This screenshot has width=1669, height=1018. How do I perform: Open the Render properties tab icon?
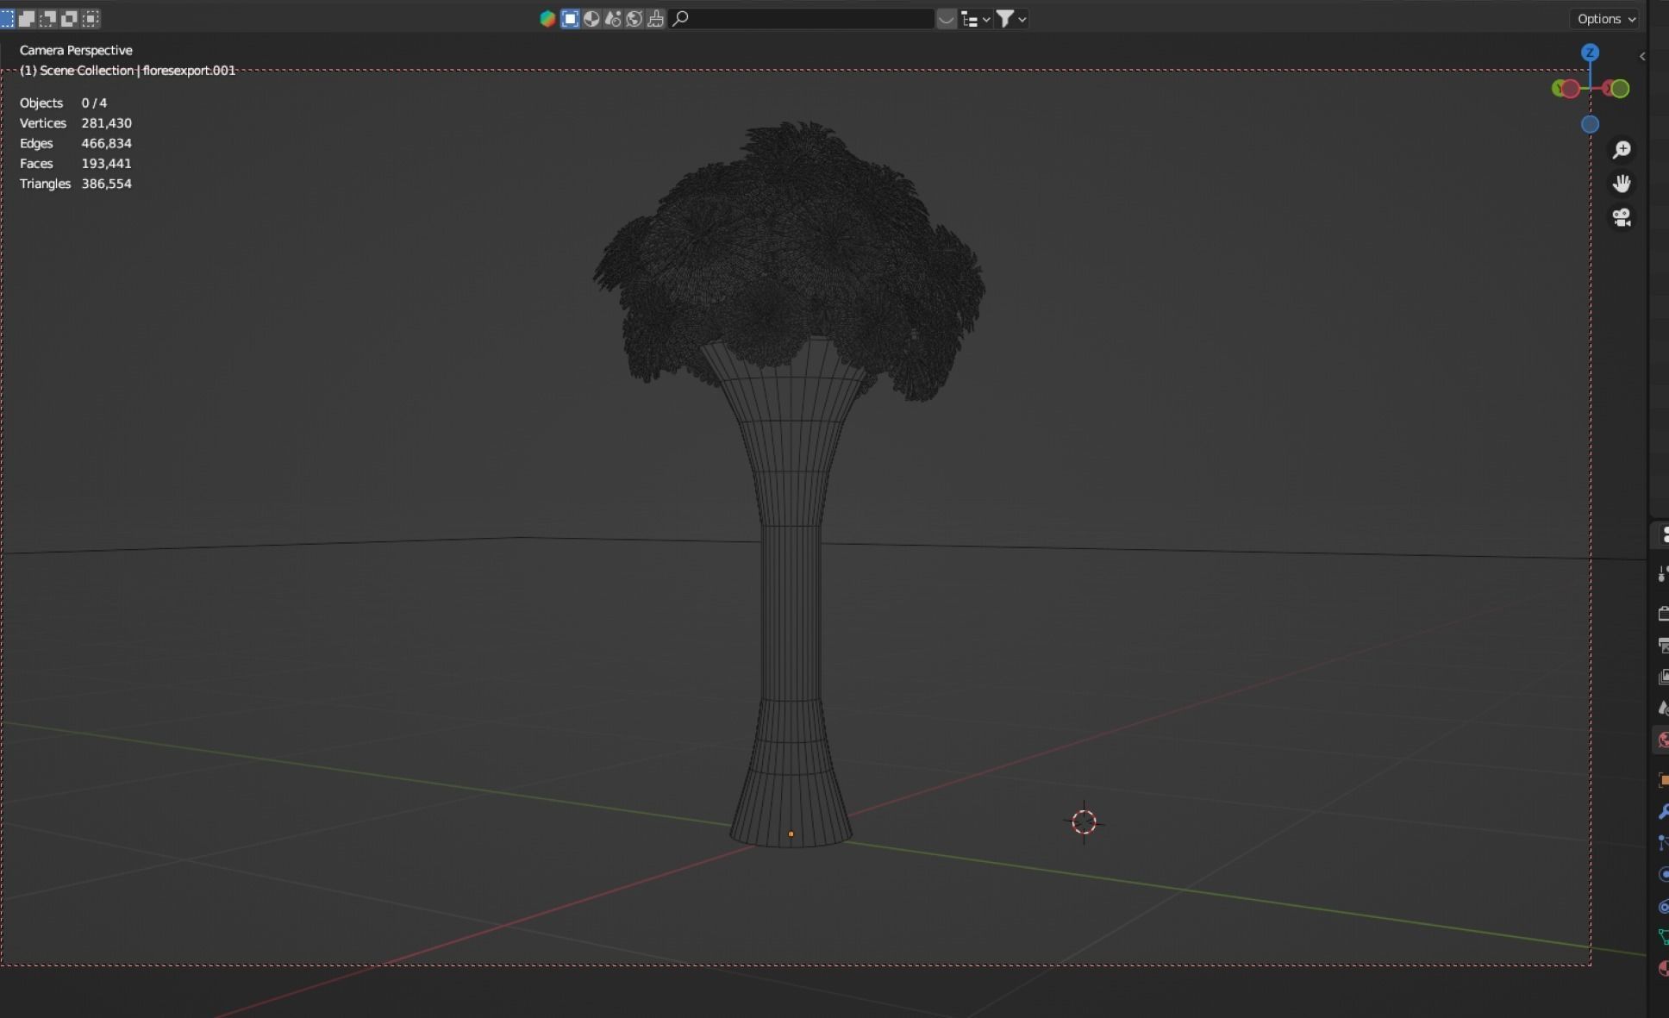click(x=1663, y=613)
